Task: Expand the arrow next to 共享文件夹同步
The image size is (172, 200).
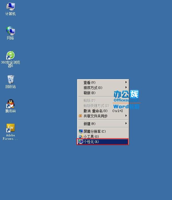Action: tap(126, 115)
